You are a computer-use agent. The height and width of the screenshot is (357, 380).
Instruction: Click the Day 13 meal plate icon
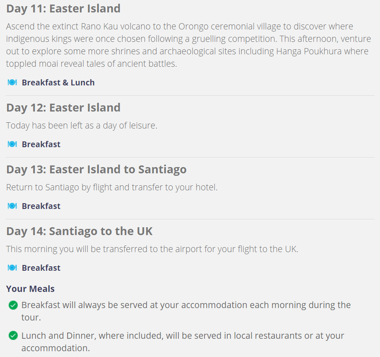click(12, 206)
